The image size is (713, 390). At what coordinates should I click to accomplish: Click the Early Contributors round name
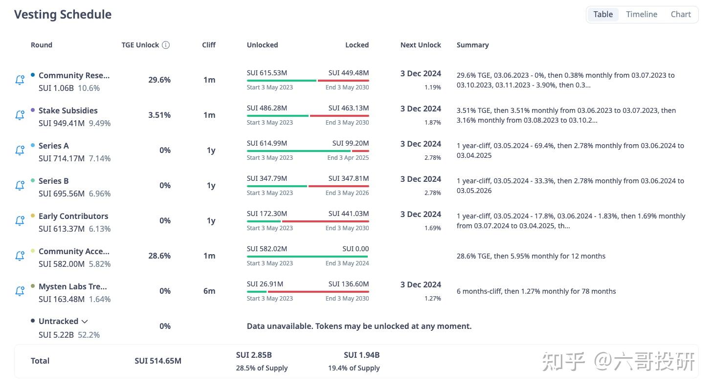[x=73, y=216]
